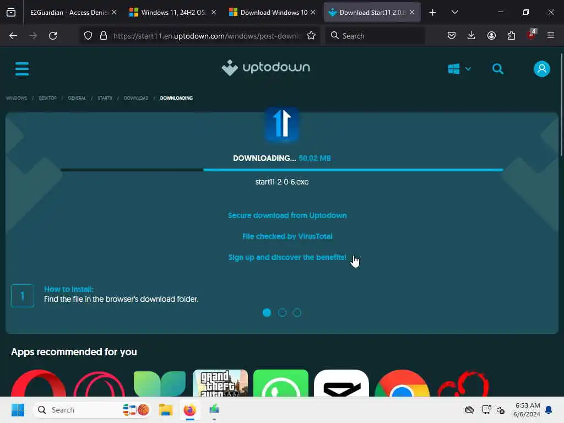Click the Firefox taskbar icon
The height and width of the screenshot is (423, 564).
(x=190, y=410)
